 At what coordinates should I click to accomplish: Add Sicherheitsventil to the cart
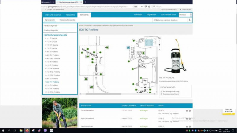pyautogui.click(x=187, y=111)
